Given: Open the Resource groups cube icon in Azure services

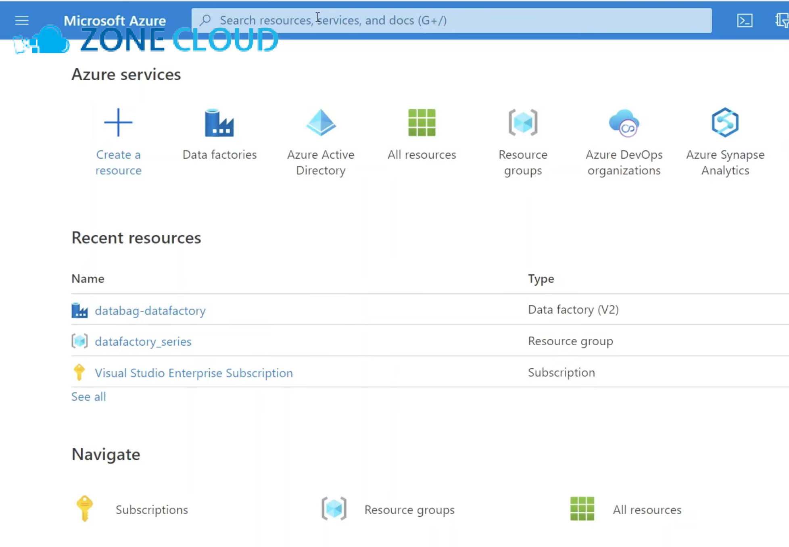Looking at the screenshot, I should point(523,123).
